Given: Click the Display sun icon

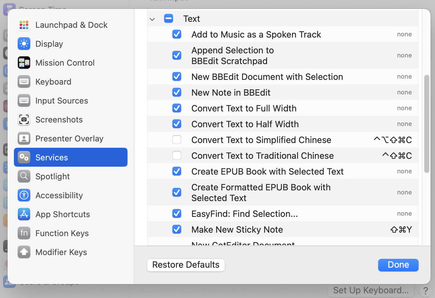Looking at the screenshot, I should tap(24, 44).
